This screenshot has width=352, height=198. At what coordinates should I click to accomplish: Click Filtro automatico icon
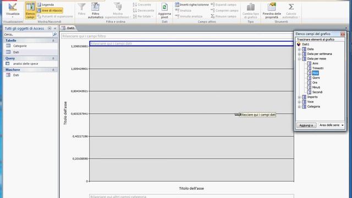(95, 10)
